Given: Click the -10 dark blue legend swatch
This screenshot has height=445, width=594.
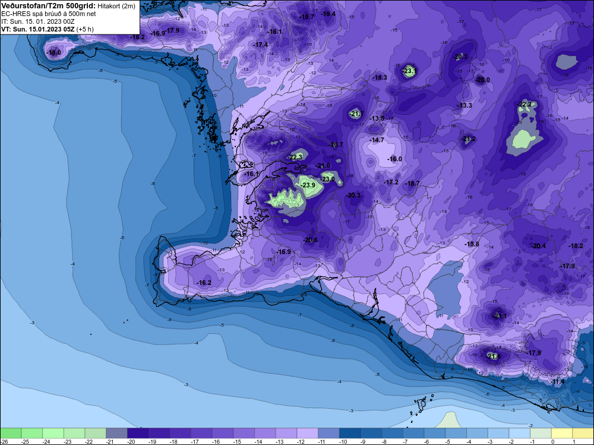Looking at the screenshot, I should point(350,433).
